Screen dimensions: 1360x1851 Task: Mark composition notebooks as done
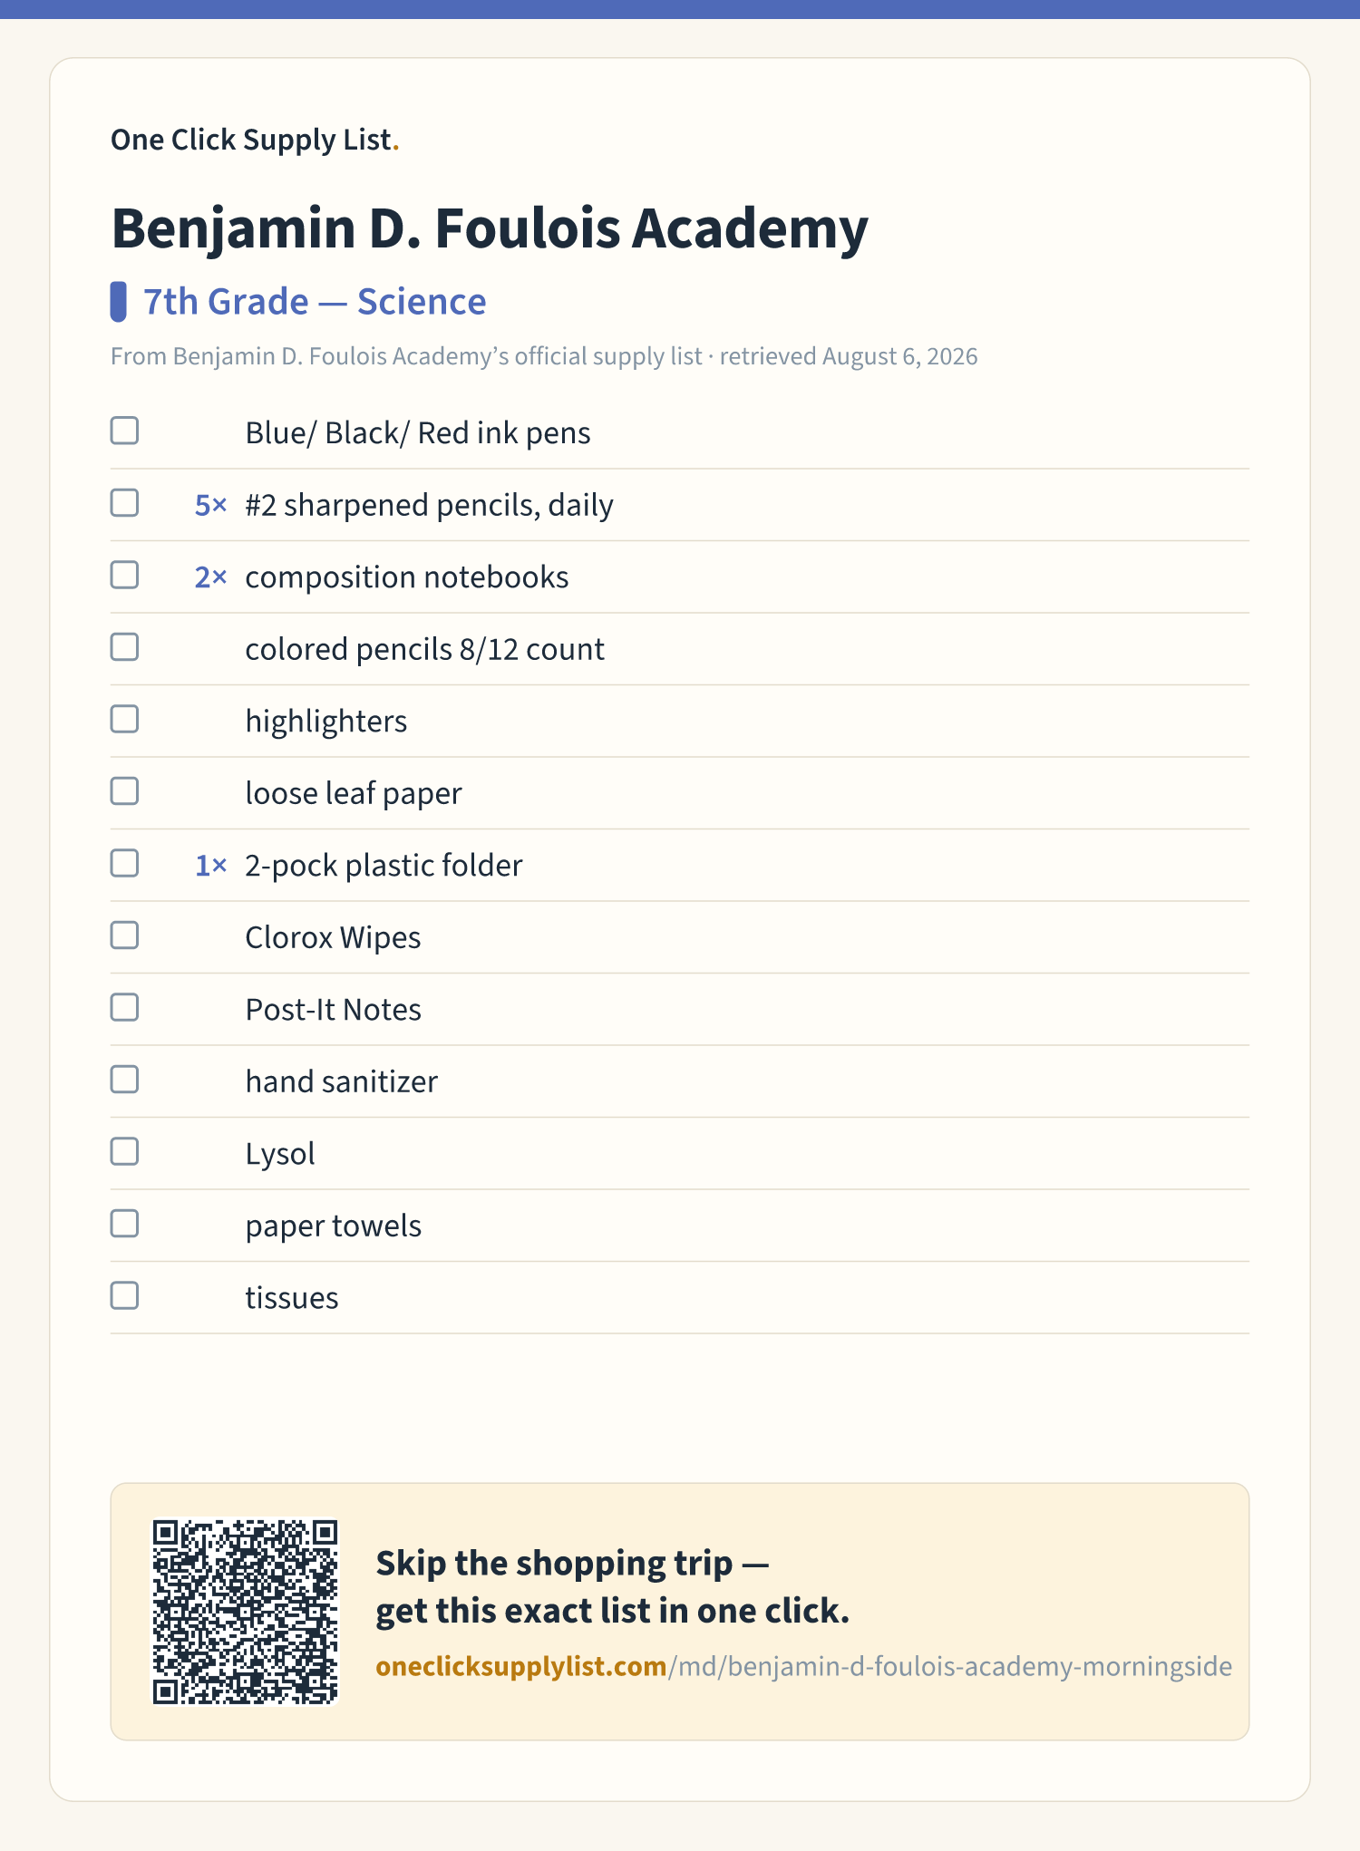point(124,575)
